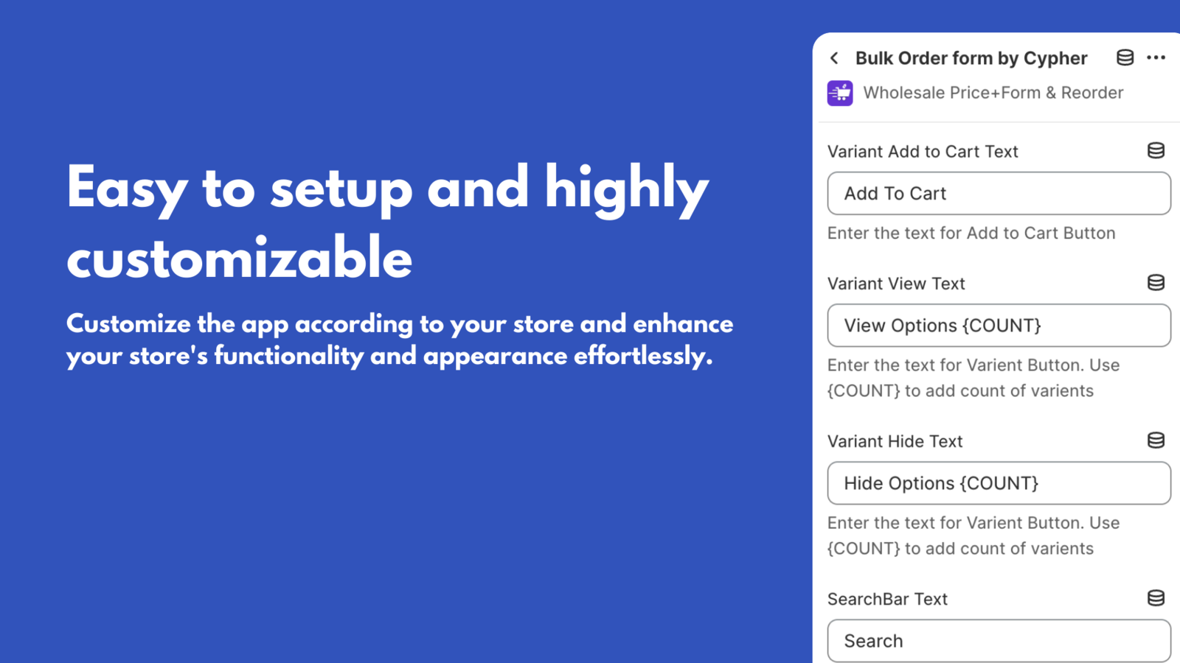The width and height of the screenshot is (1180, 663).
Task: Click the back chevron arrow
Action: (834, 57)
